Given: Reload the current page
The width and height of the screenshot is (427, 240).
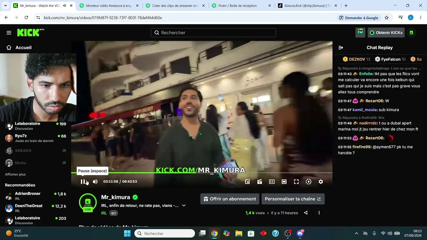Looking at the screenshot, I should coord(26,18).
